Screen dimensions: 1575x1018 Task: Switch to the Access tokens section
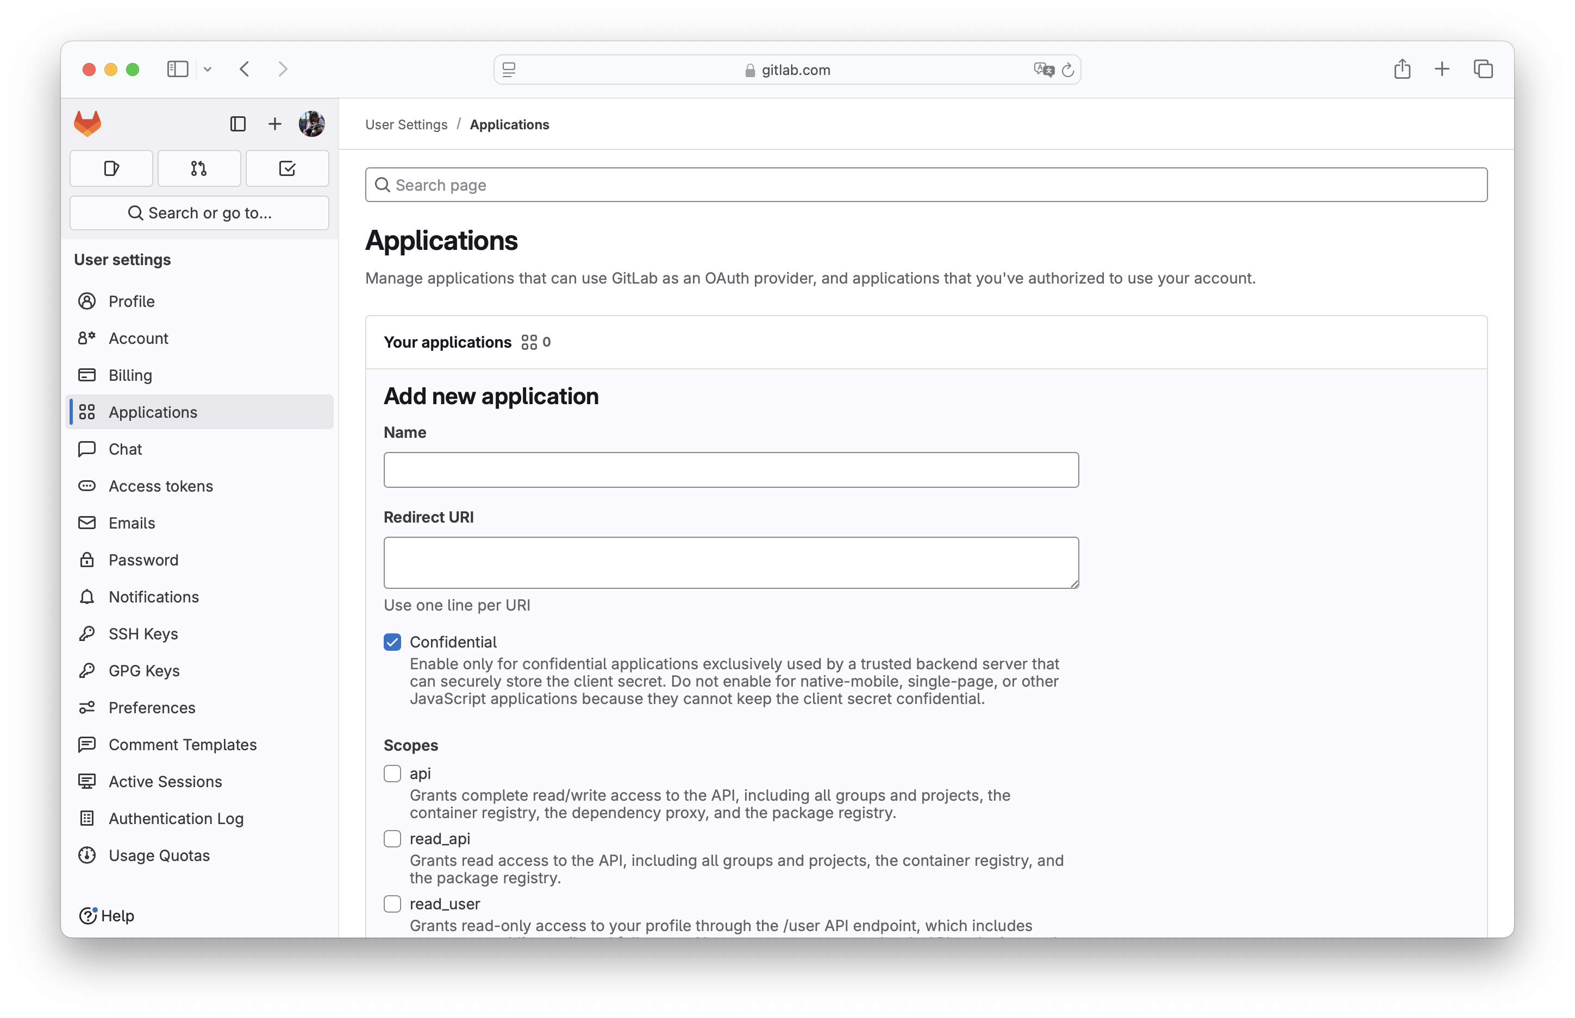click(x=159, y=486)
